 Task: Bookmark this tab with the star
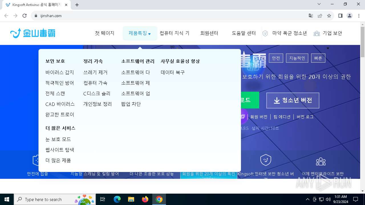pyautogui.click(x=329, y=16)
